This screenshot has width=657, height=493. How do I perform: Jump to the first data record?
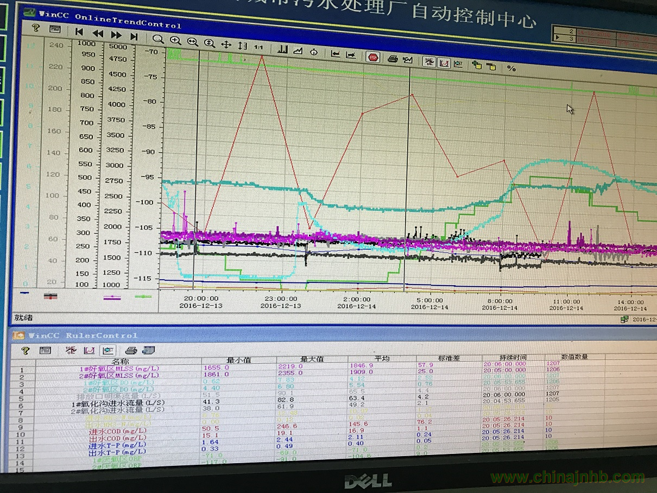(79, 33)
